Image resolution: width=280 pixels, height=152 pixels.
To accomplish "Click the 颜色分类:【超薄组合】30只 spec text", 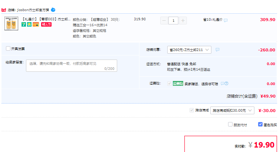I will tap(96, 20).
